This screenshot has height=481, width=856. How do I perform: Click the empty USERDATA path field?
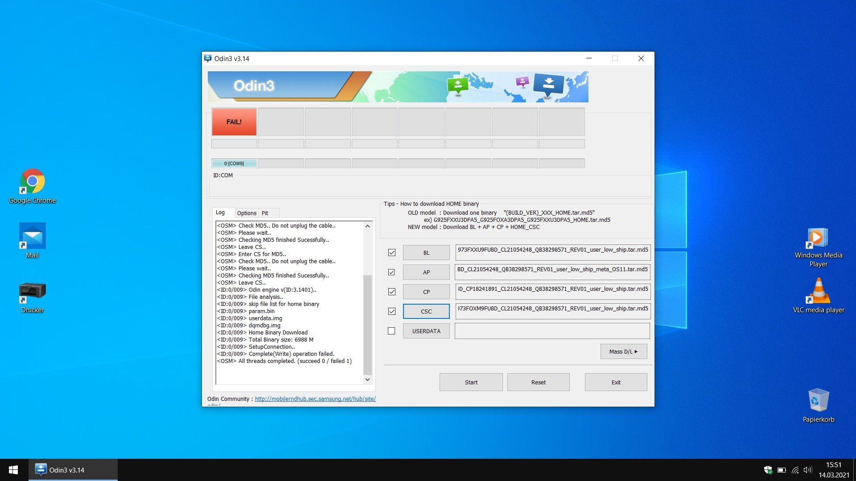(x=552, y=331)
